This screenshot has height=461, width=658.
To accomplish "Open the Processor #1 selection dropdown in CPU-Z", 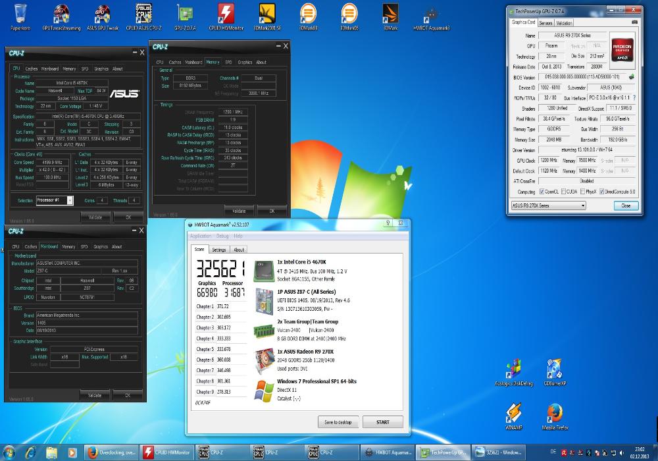I will (x=55, y=200).
